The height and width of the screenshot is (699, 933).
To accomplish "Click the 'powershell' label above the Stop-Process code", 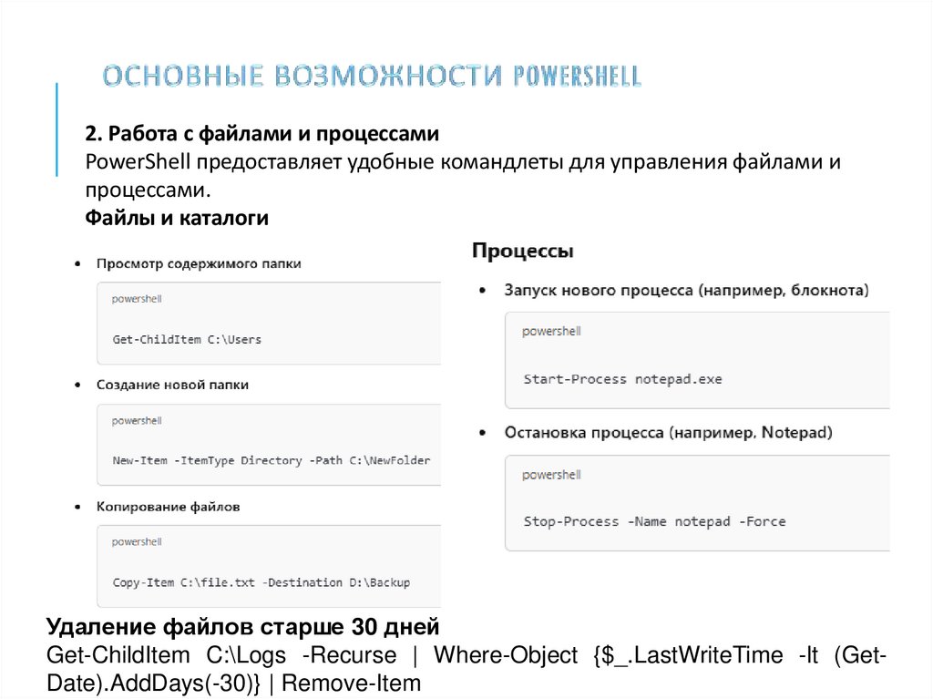I will coord(551,475).
